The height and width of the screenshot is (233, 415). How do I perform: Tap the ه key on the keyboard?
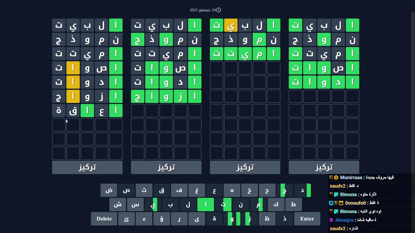232,190
